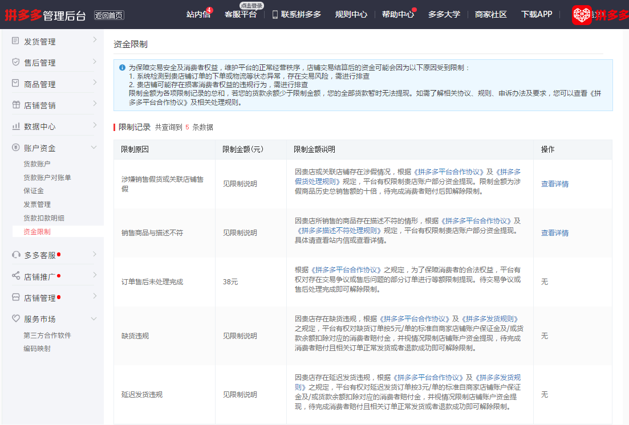Click the 返回首页 button
Screen dimensions: 629x425
(x=109, y=15)
